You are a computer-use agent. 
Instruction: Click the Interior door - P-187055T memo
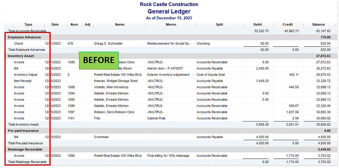click(x=166, y=69)
